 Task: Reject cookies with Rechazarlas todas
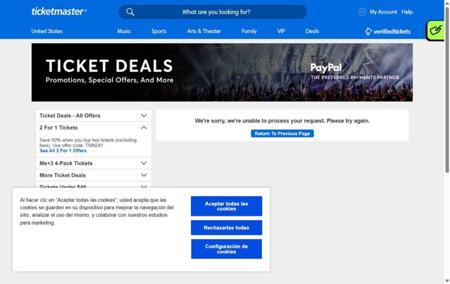[226, 228]
